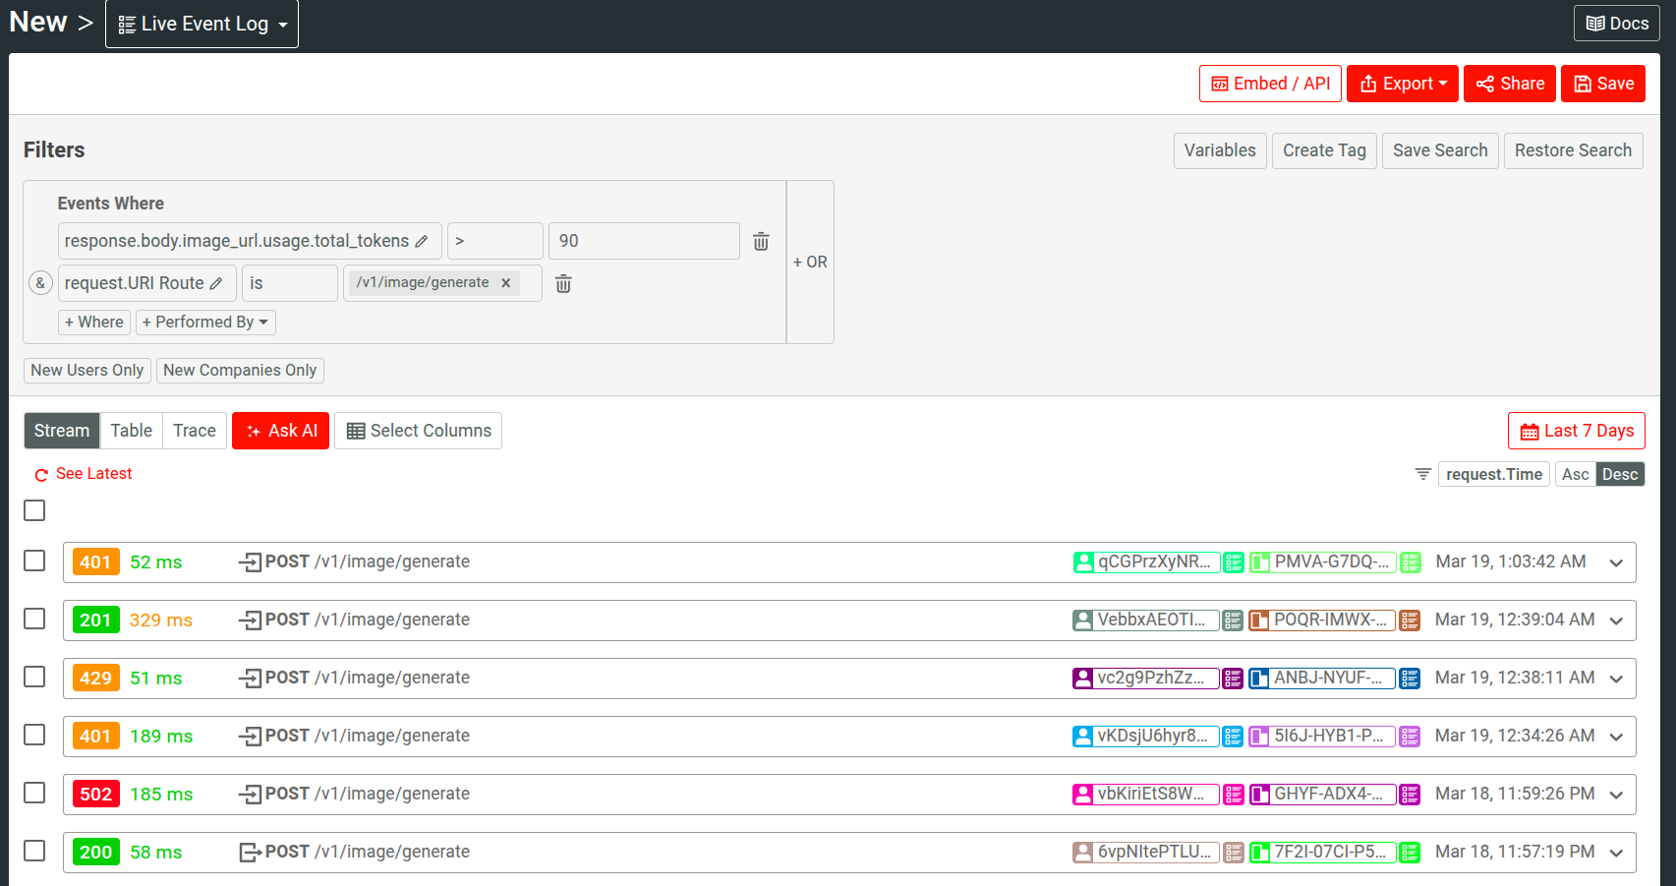Refresh the stream with See Latest
Viewport: 1676px width, 886px height.
pyautogui.click(x=83, y=473)
